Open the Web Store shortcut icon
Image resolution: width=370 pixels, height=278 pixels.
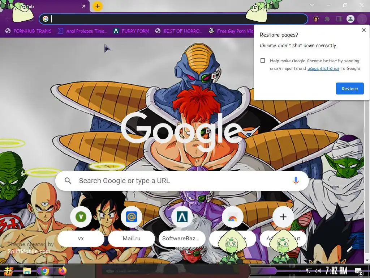(233, 217)
